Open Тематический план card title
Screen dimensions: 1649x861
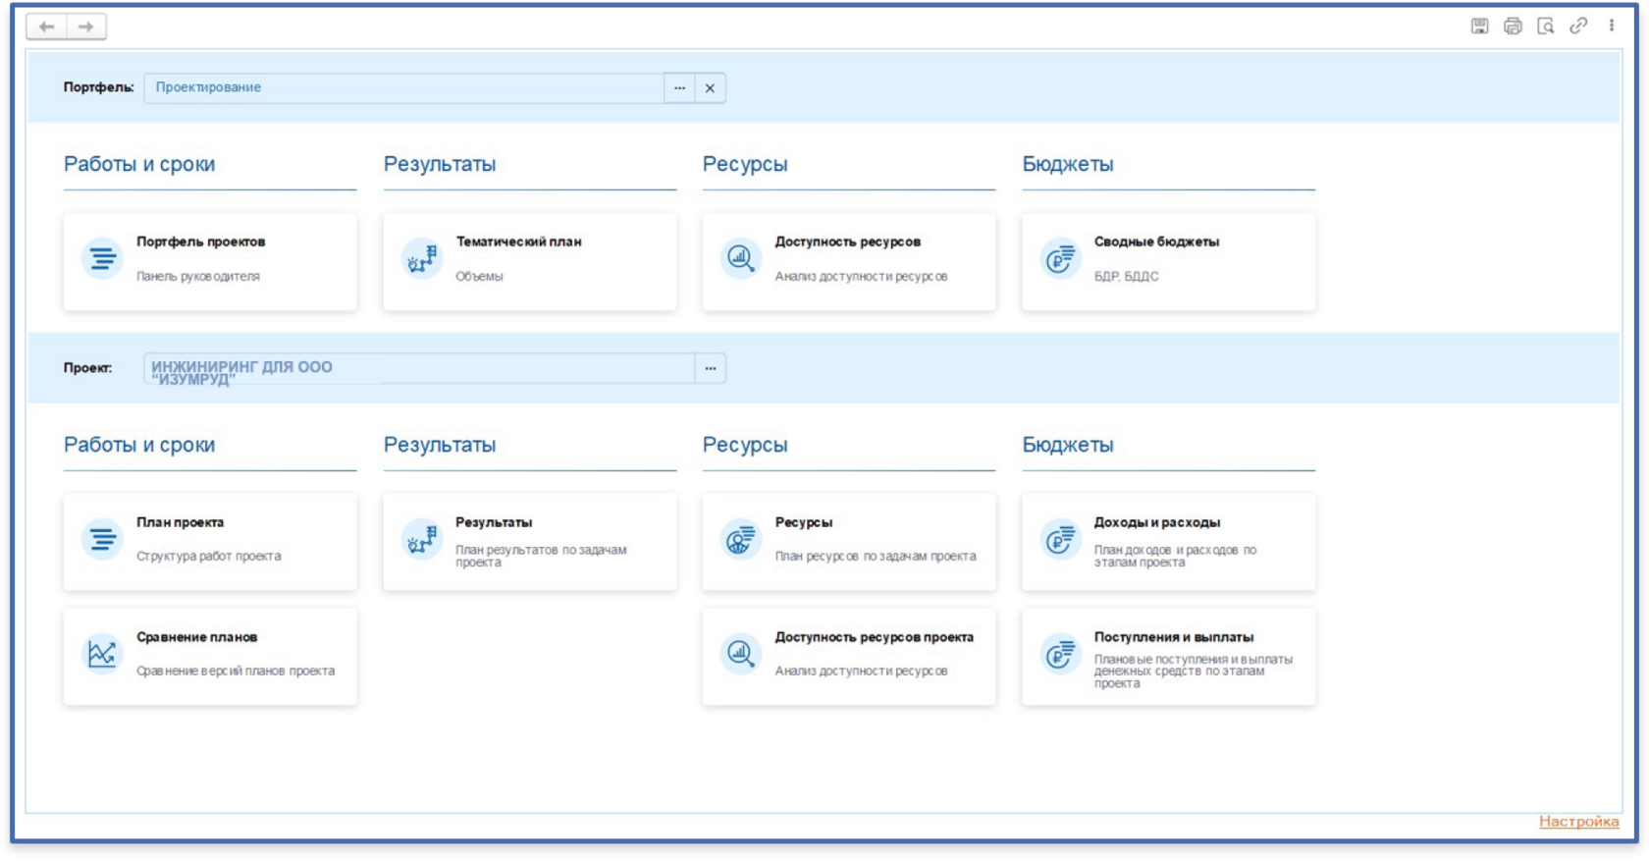pyautogui.click(x=518, y=242)
